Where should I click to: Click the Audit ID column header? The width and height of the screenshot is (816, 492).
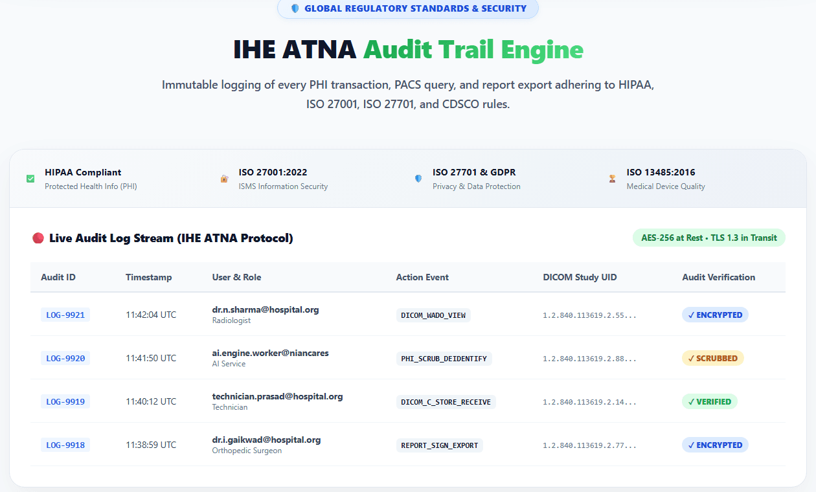[x=58, y=277]
